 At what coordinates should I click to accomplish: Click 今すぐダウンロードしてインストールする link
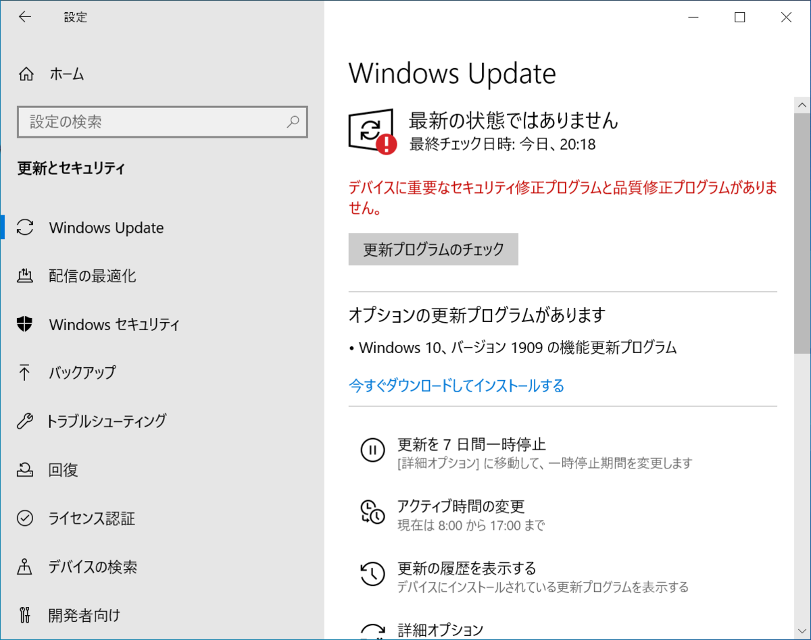(x=456, y=385)
